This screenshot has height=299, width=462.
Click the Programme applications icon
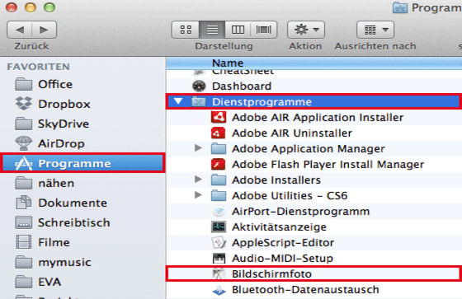pyautogui.click(x=24, y=163)
